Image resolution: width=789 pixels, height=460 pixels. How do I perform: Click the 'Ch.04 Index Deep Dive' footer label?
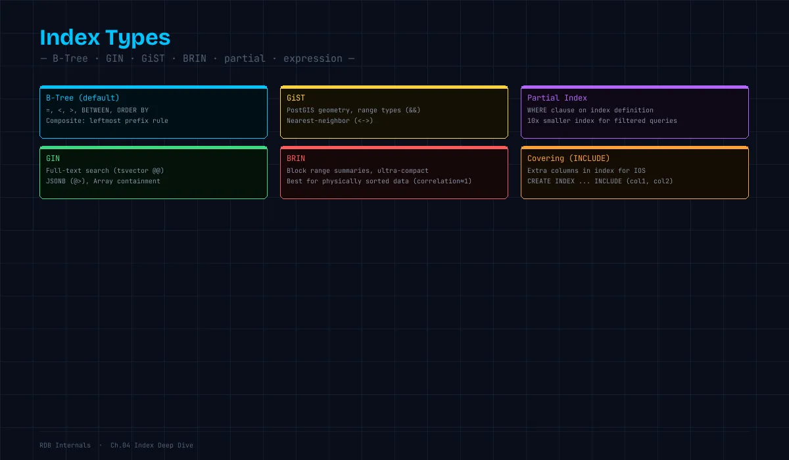(152, 446)
